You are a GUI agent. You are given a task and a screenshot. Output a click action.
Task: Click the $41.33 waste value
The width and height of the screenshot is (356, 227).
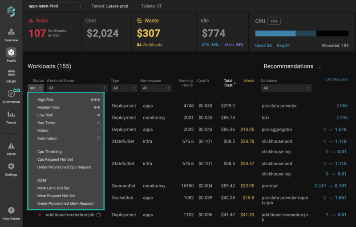pos(247,215)
